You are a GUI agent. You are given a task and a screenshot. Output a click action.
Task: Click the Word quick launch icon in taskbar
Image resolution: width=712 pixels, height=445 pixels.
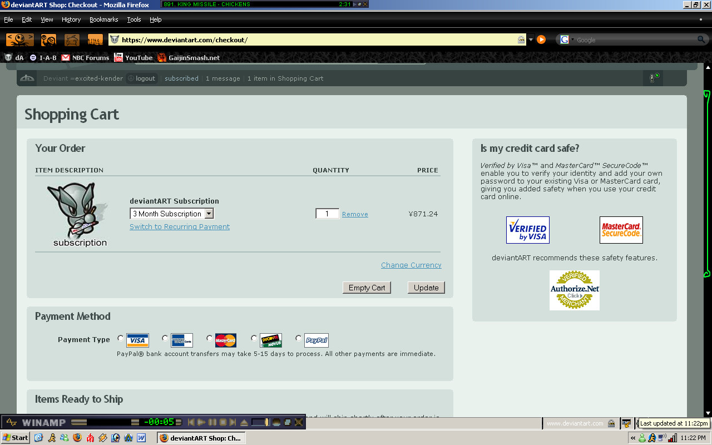[141, 438]
